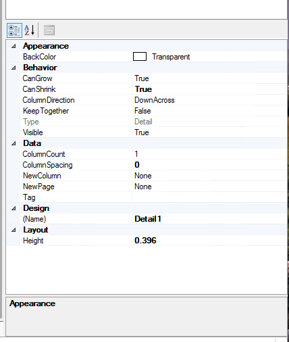Screen dimensions: 289x342
Task: Sort properties alphabetically
Action: [30, 30]
